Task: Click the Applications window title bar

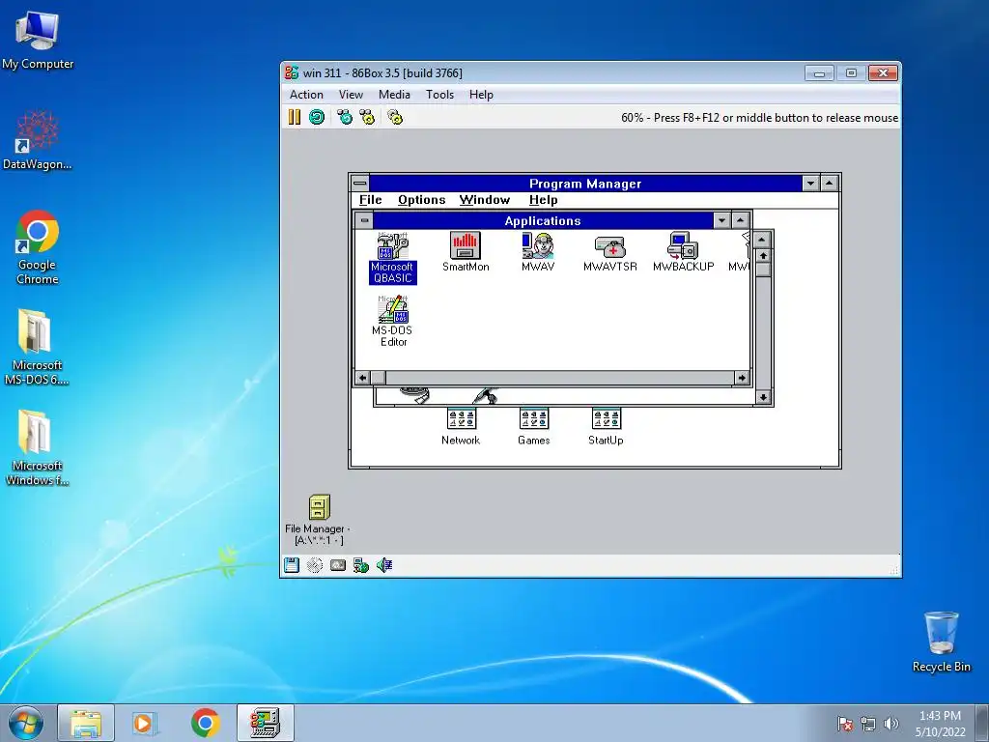Action: [x=543, y=220]
